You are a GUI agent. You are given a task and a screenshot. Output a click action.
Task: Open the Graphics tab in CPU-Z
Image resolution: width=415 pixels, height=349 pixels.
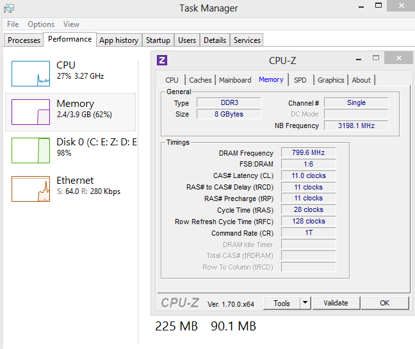point(331,80)
